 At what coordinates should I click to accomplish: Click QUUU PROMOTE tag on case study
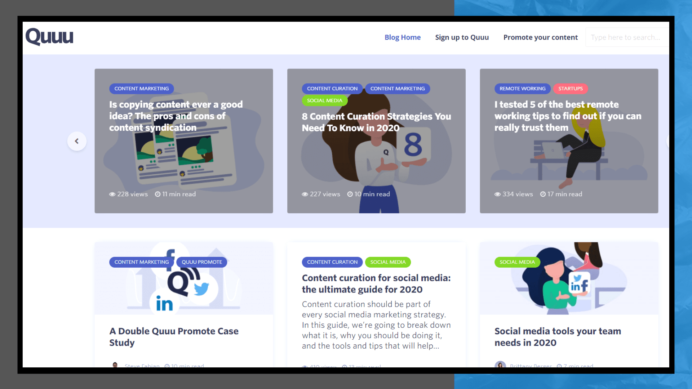click(x=201, y=262)
